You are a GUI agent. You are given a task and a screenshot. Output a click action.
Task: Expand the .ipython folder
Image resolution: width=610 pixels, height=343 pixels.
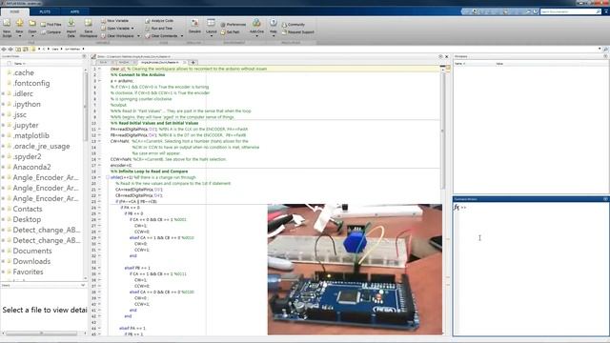coord(3,104)
